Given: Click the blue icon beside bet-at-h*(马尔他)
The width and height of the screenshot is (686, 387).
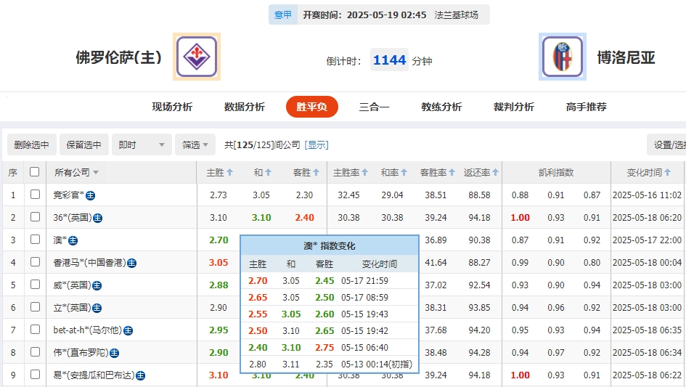Looking at the screenshot, I should 128,330.
